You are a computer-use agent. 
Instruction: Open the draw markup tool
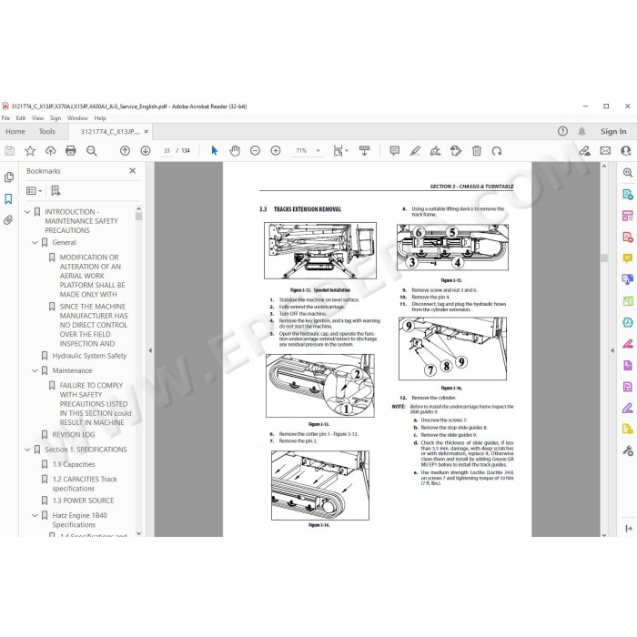pyautogui.click(x=436, y=151)
